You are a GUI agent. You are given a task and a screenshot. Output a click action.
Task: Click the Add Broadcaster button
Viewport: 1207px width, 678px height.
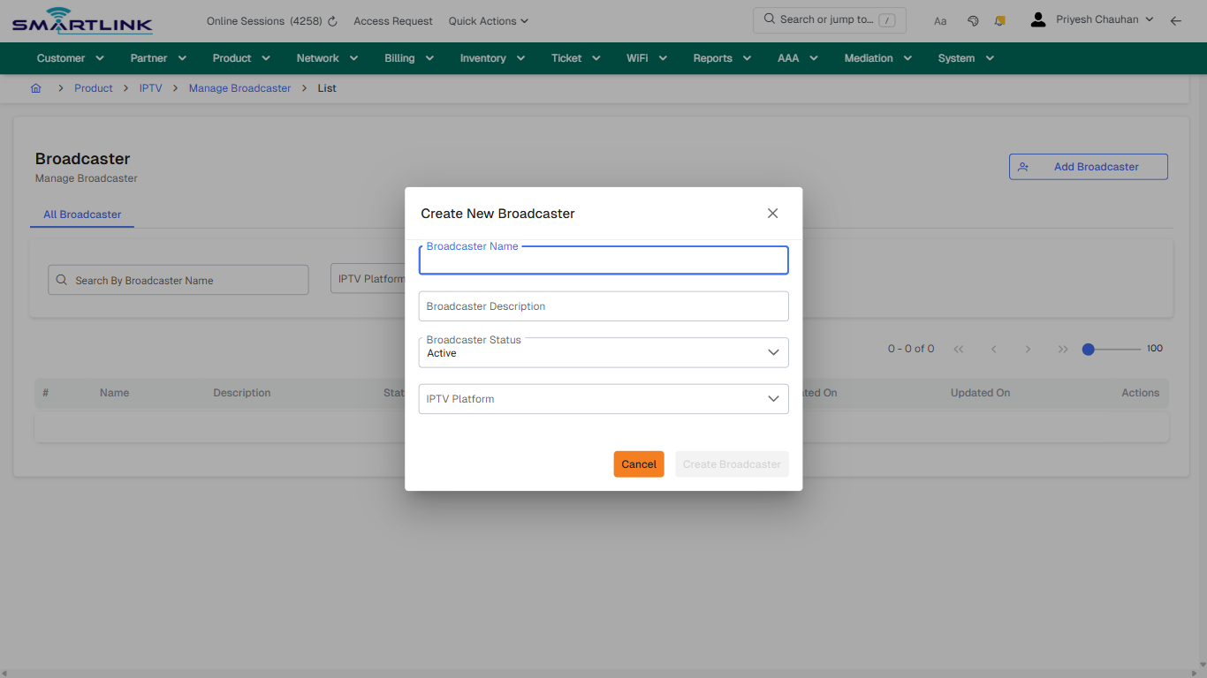point(1088,166)
